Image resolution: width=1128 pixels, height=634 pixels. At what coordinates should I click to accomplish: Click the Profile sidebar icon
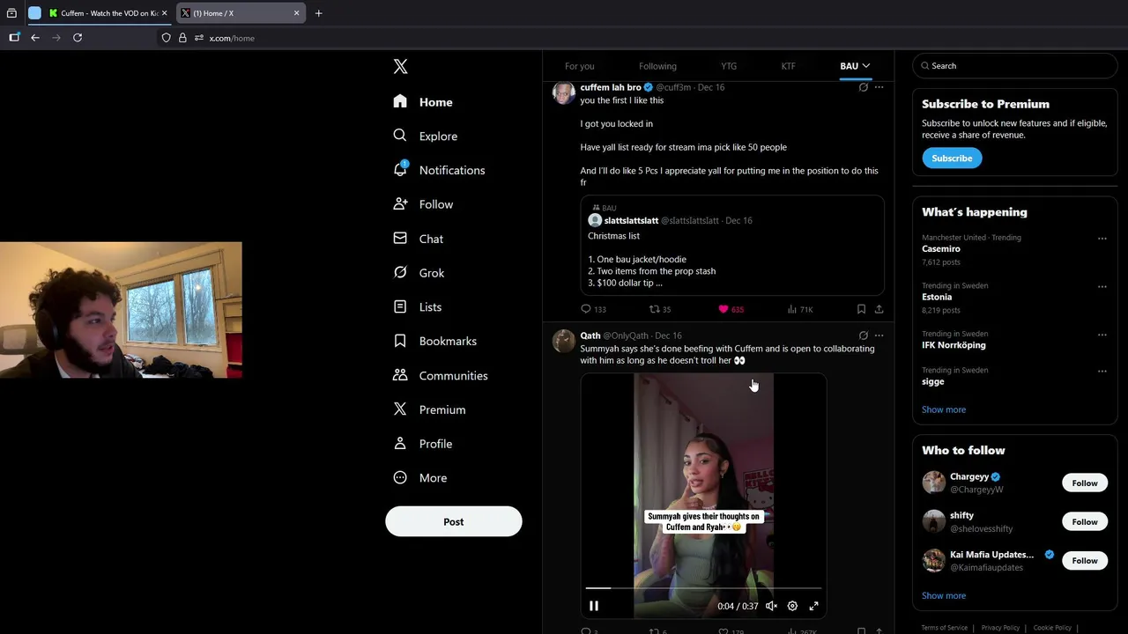pyautogui.click(x=400, y=444)
